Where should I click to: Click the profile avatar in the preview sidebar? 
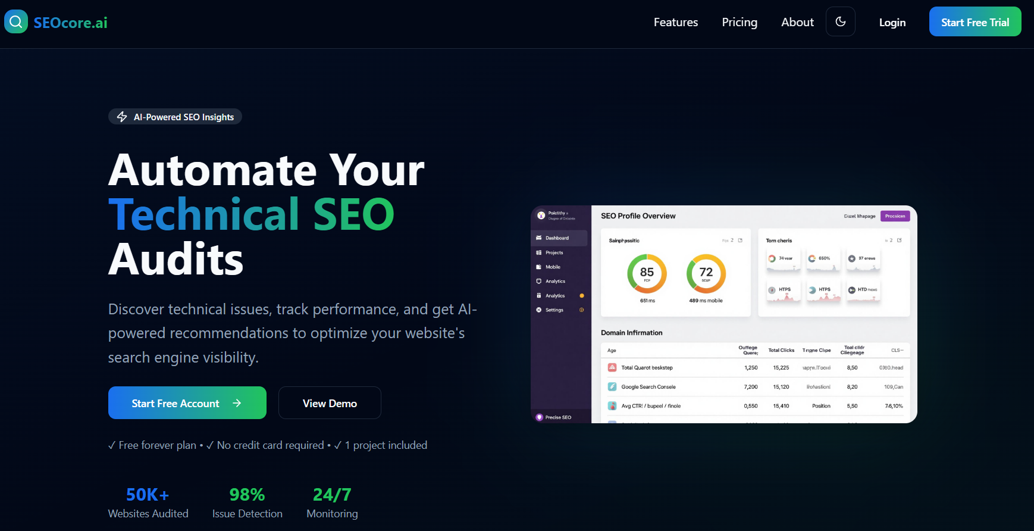(541, 215)
